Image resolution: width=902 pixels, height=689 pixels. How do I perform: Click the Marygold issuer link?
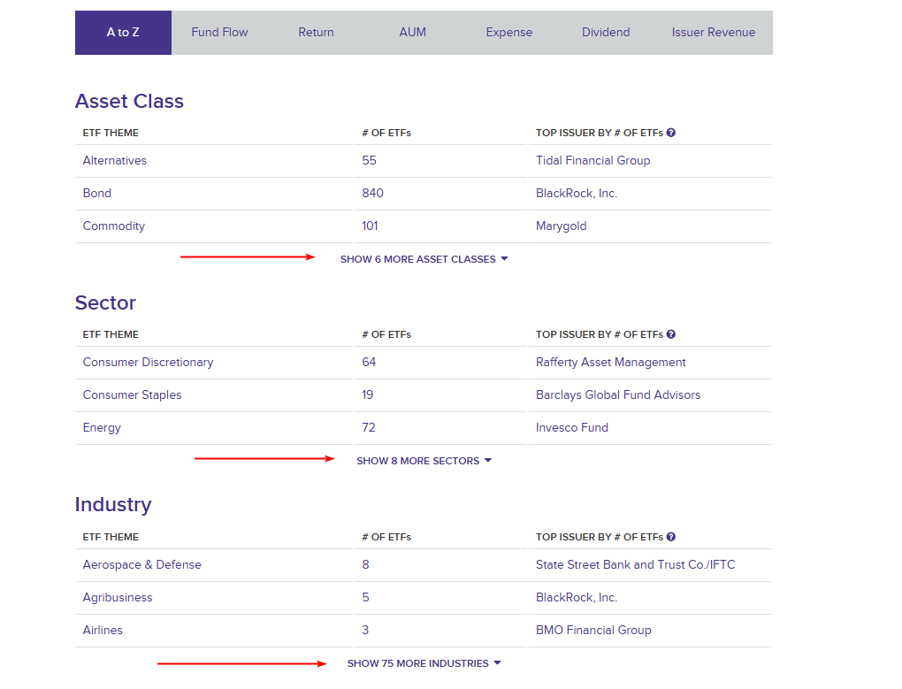[x=561, y=226]
